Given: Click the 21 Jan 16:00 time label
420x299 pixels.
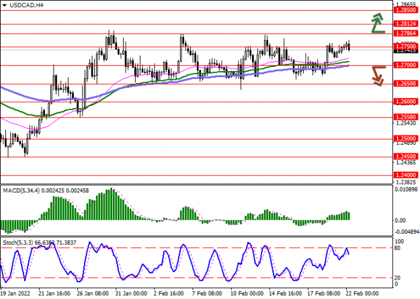Looking at the screenshot, I should pos(54,294).
